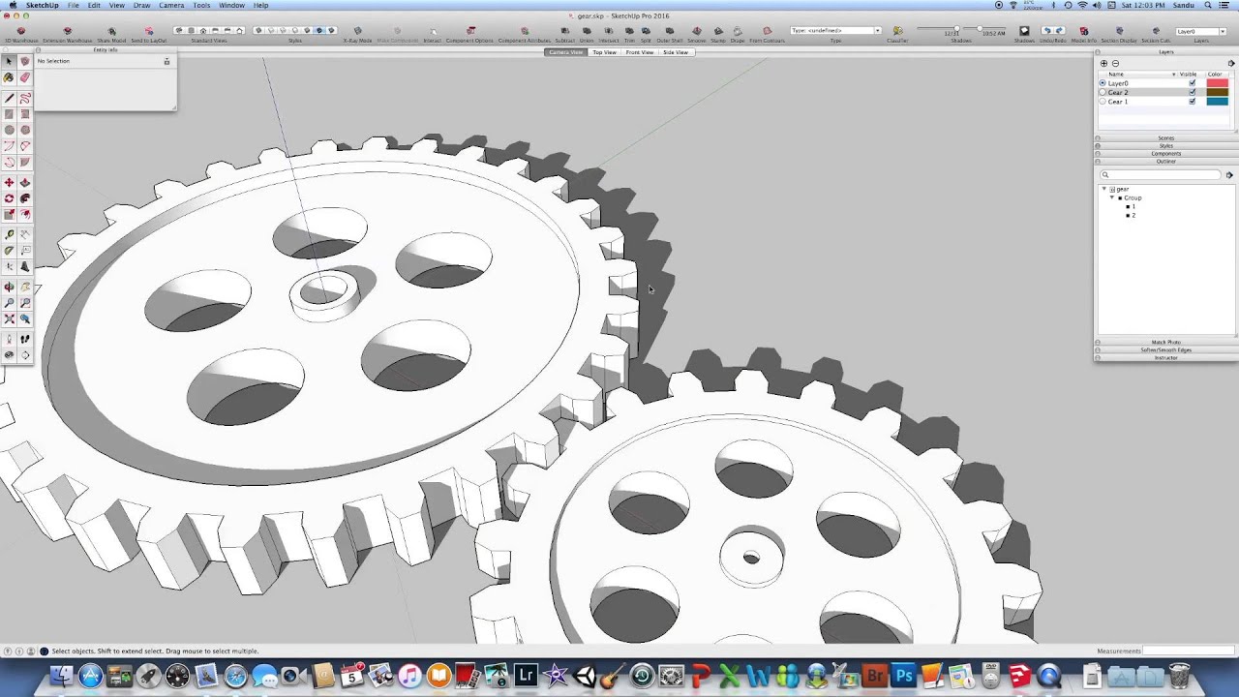Click the Undo arrow in the toolbar

pos(1047,31)
